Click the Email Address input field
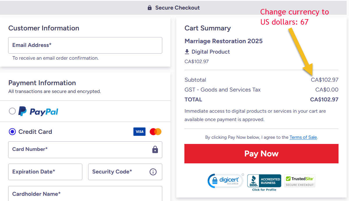This screenshot has width=349, height=201. point(85,45)
